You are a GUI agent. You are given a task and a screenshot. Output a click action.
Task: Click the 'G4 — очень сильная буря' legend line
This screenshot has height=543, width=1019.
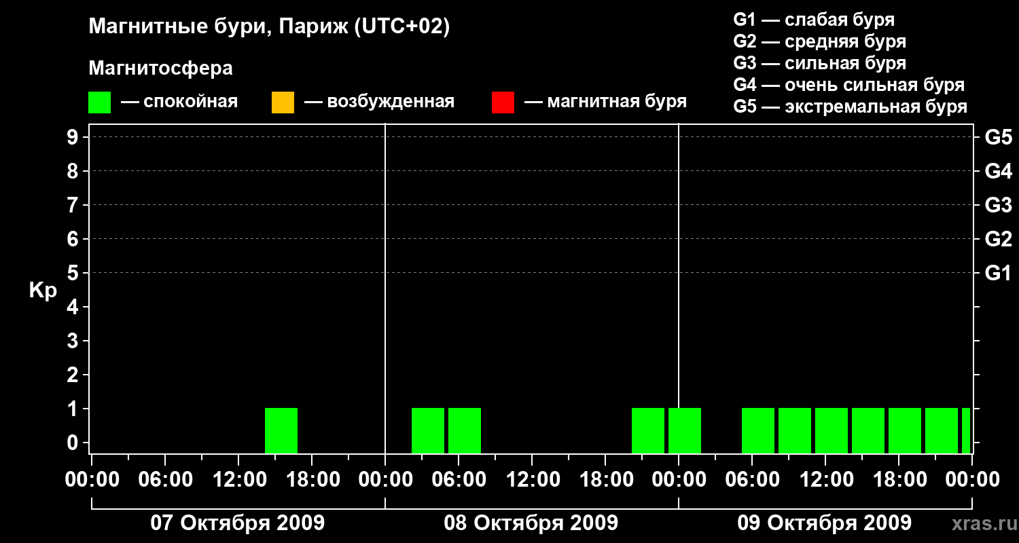tap(848, 85)
